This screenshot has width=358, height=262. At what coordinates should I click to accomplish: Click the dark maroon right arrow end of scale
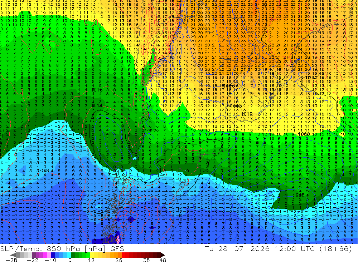click(163, 255)
